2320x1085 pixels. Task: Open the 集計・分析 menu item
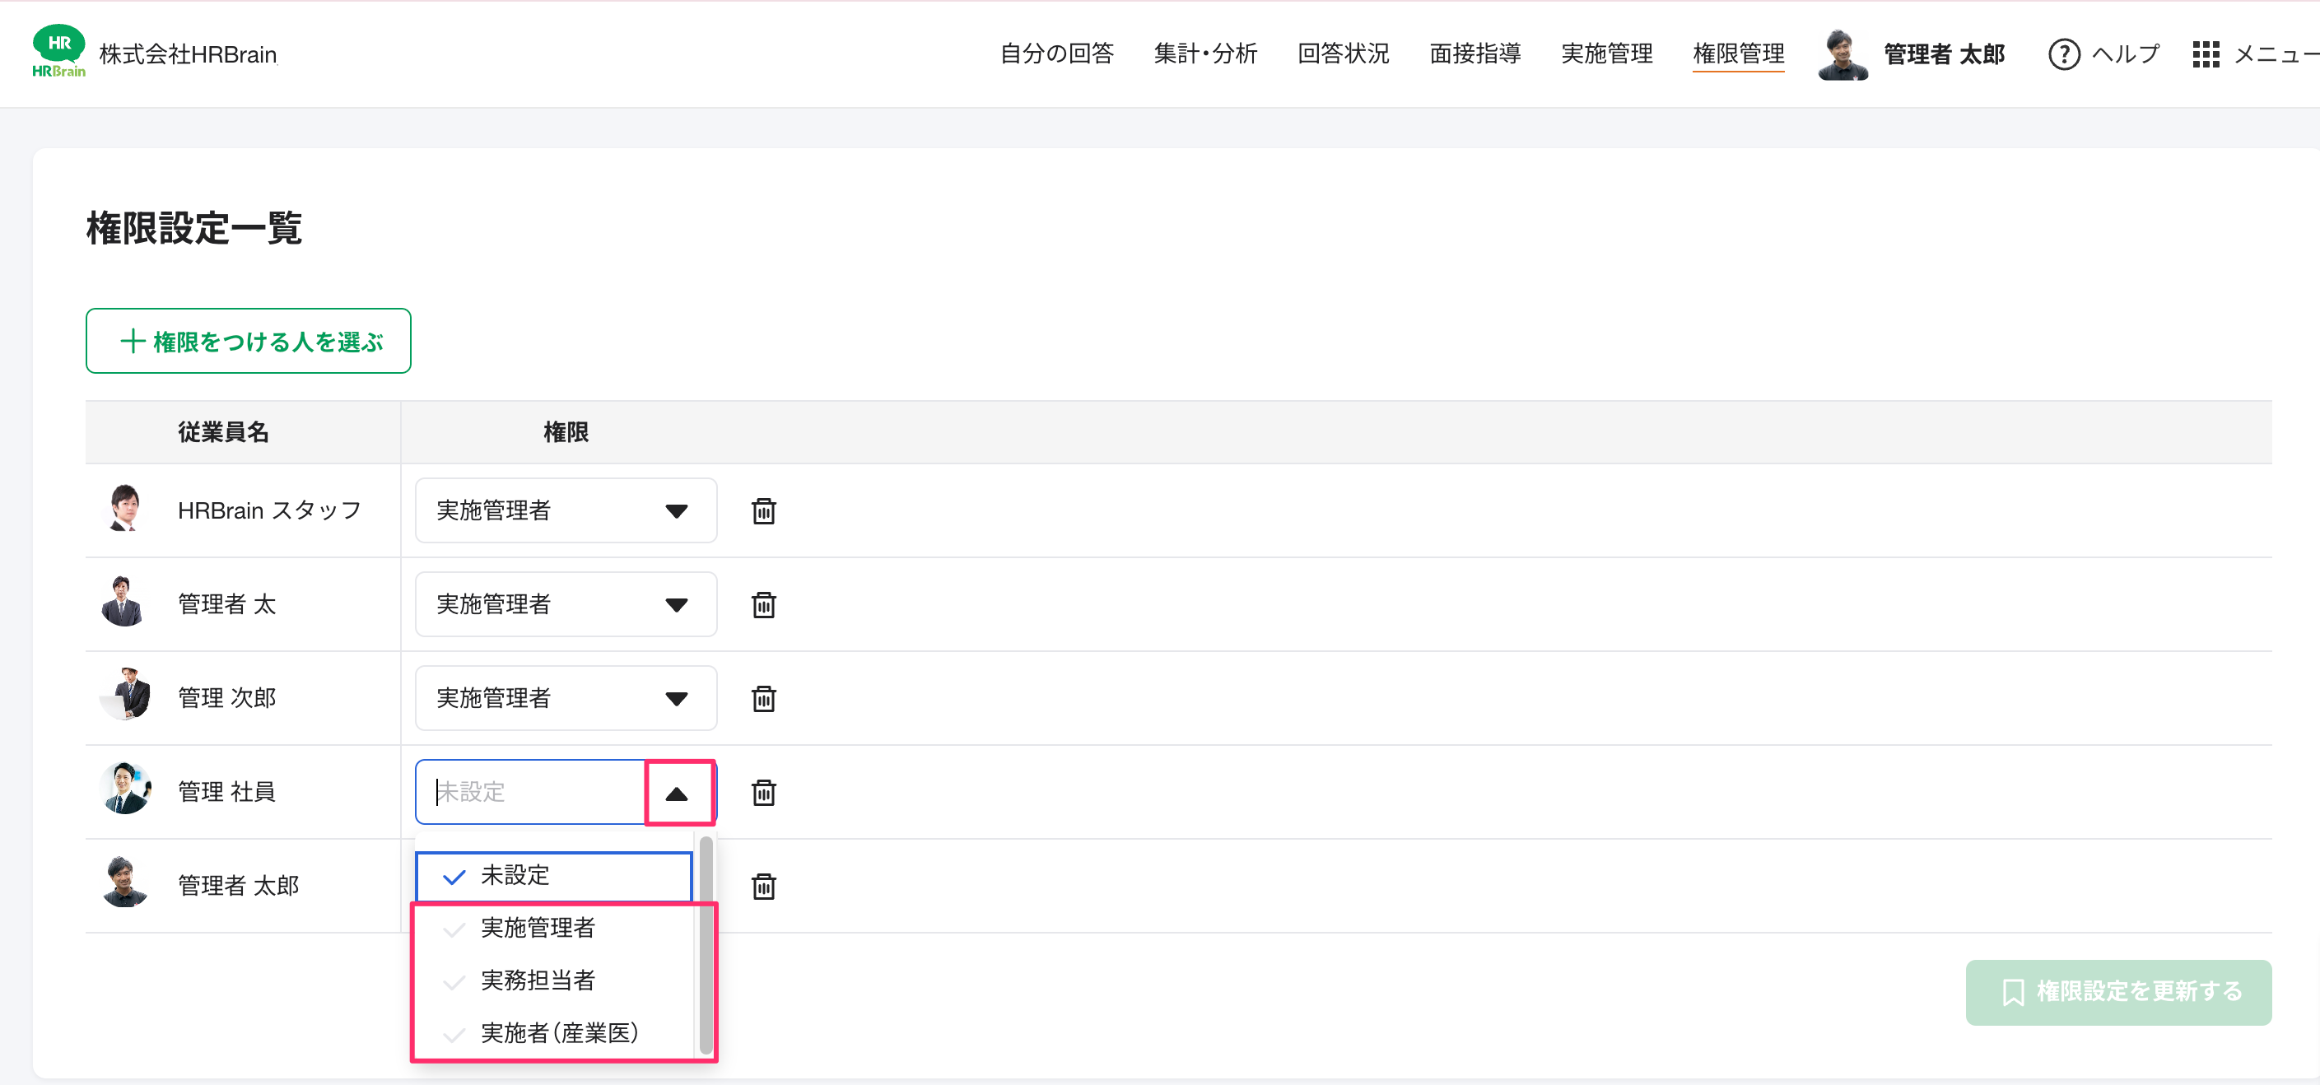coord(1205,54)
